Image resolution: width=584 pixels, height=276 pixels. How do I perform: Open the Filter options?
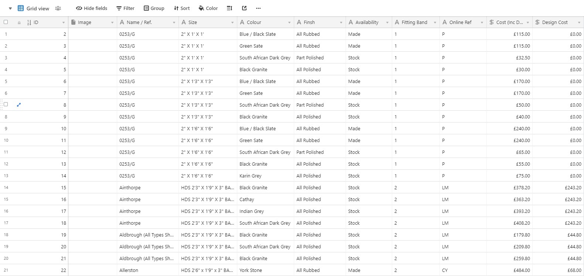[125, 8]
